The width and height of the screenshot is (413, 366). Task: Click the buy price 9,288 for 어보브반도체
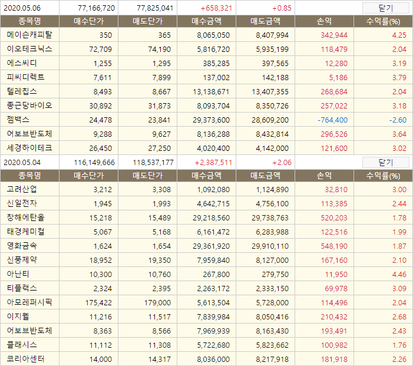click(x=103, y=134)
